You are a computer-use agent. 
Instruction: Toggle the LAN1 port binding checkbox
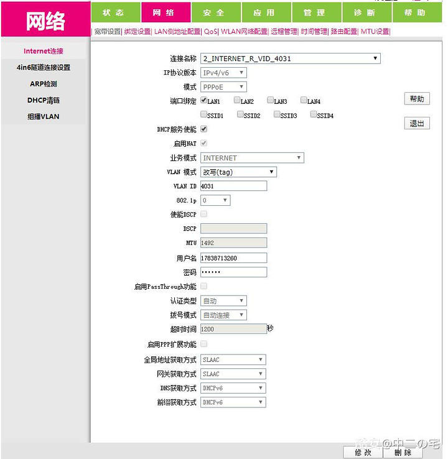(x=203, y=100)
